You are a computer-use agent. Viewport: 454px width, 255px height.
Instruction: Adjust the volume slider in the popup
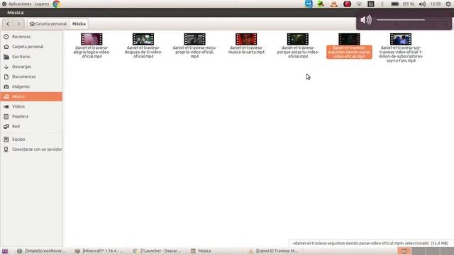412,20
